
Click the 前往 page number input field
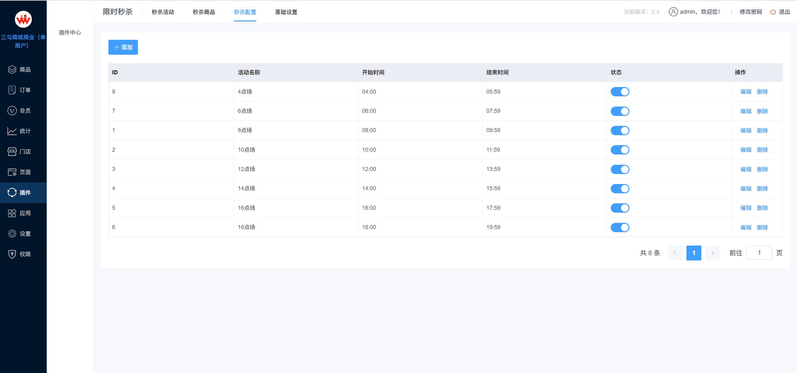point(759,253)
